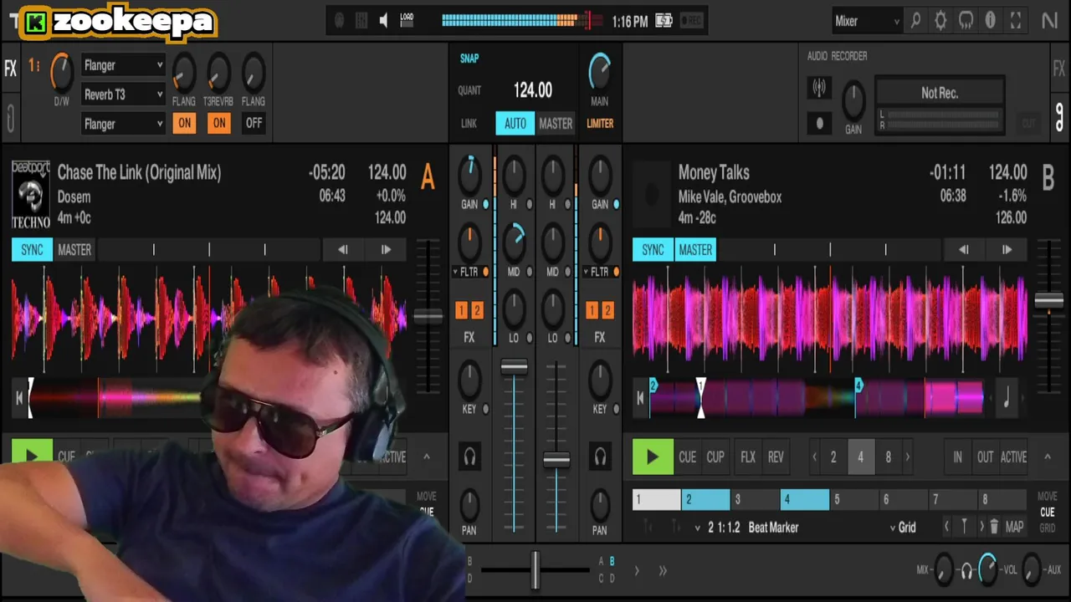Click the cue marker pin icon on Deck B

click(x=964, y=527)
